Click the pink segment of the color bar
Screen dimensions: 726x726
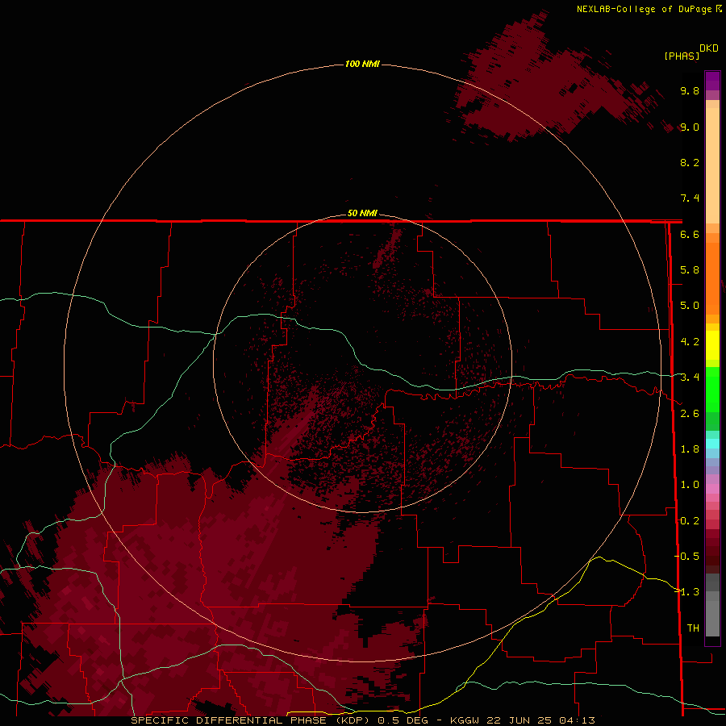click(712, 489)
